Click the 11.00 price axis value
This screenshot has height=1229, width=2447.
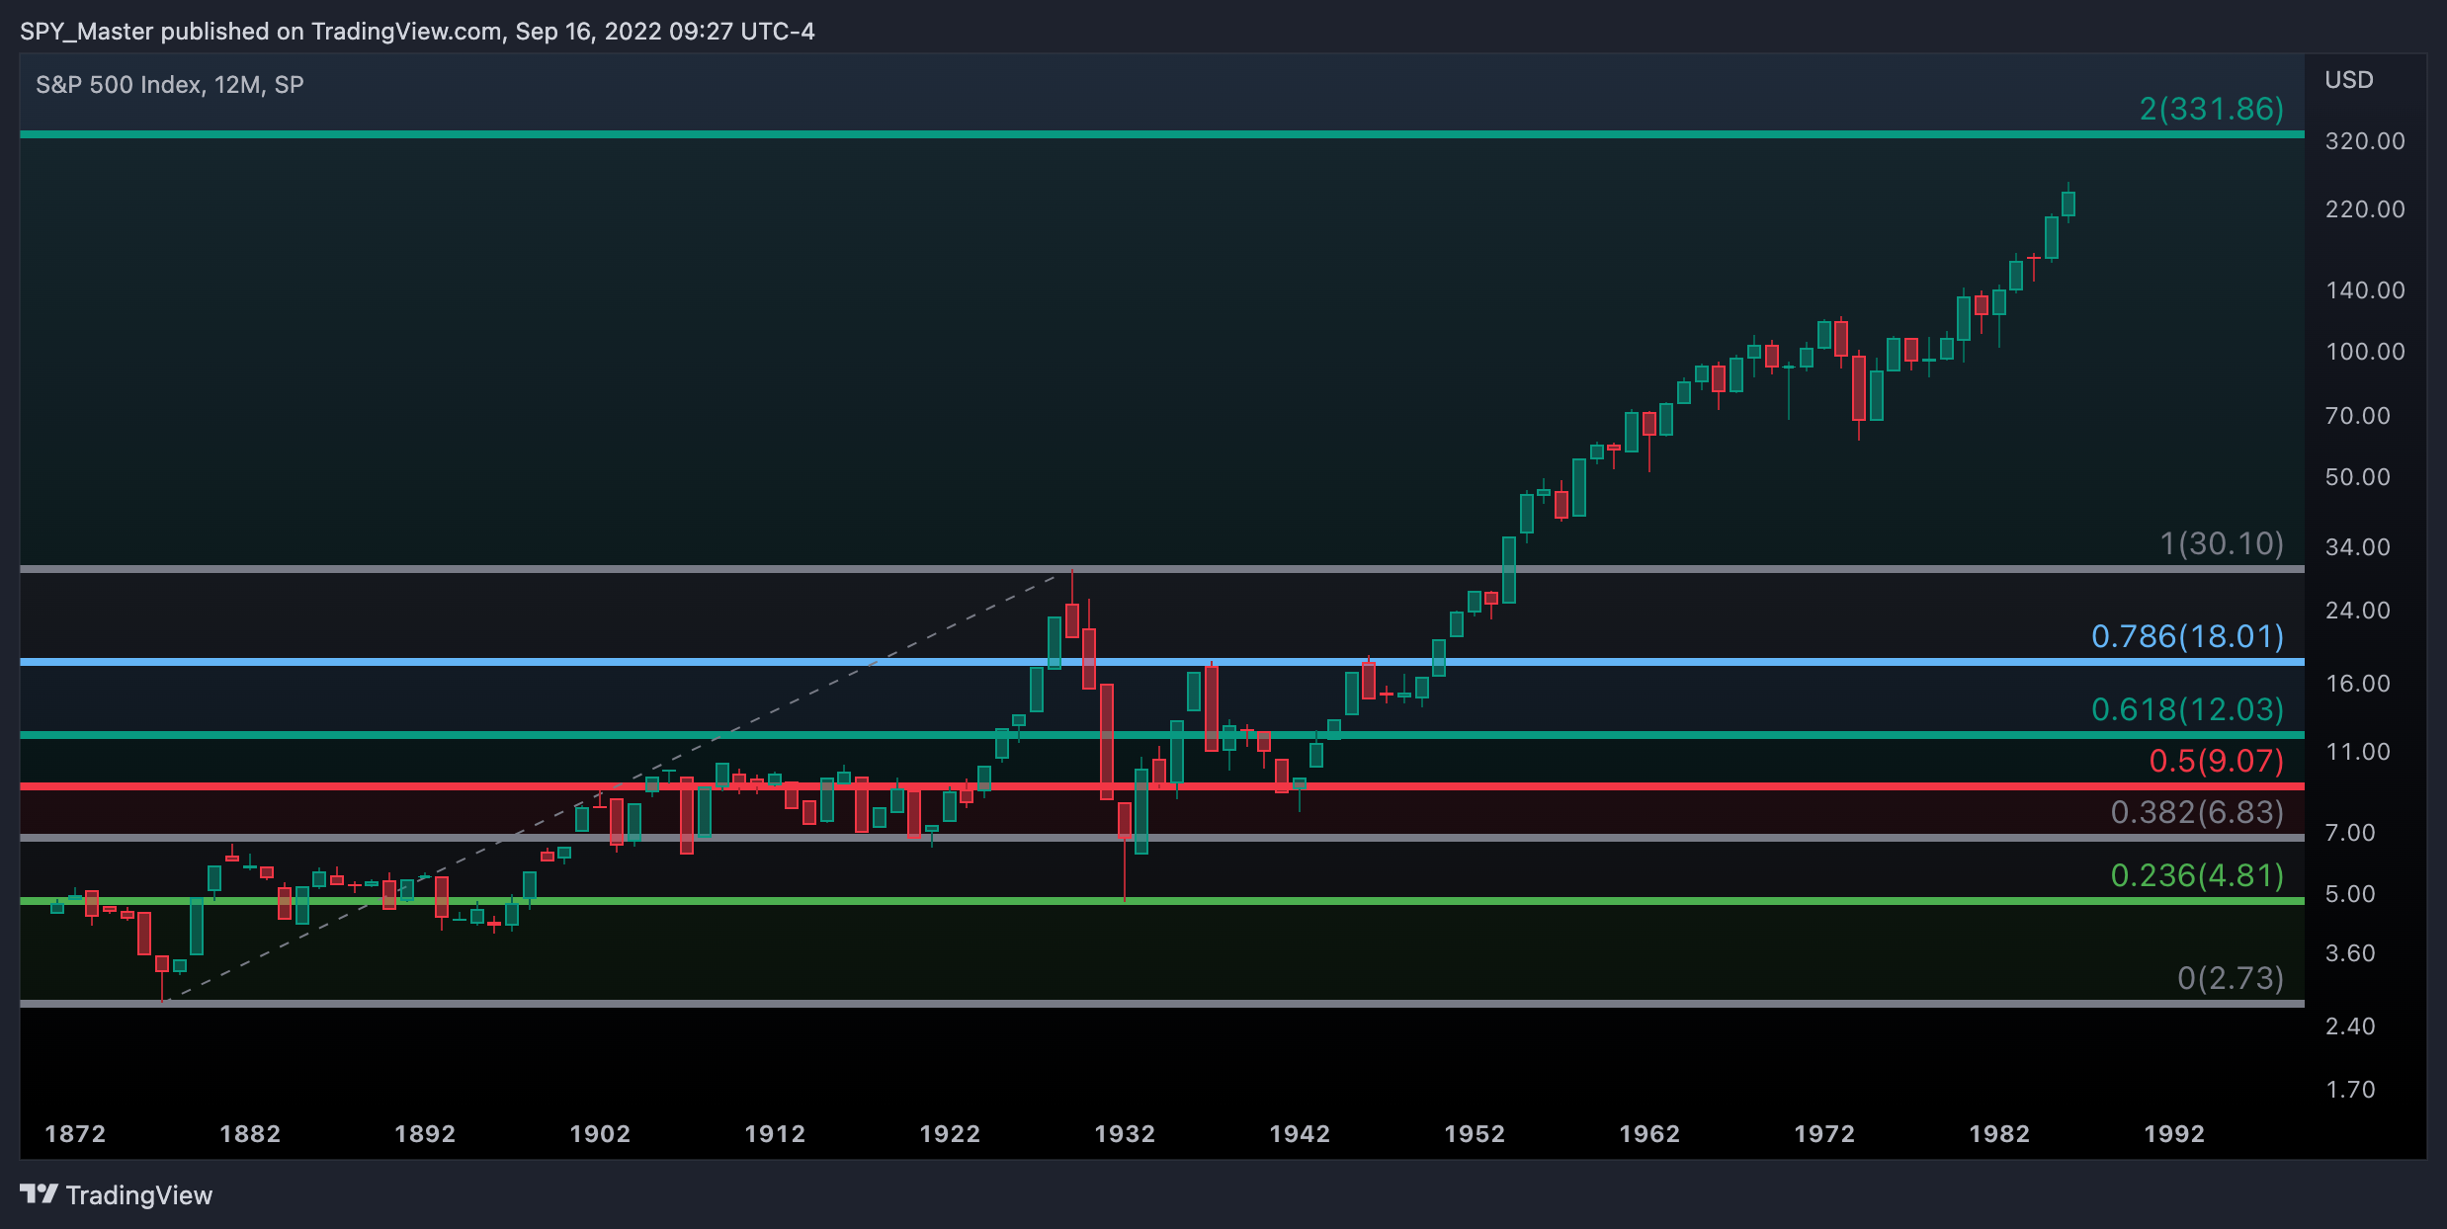[2358, 752]
